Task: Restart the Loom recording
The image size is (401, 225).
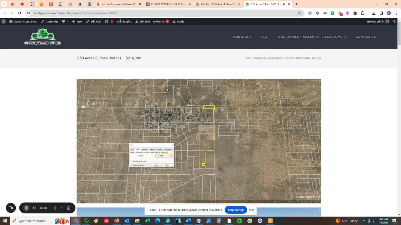Action: pos(62,208)
